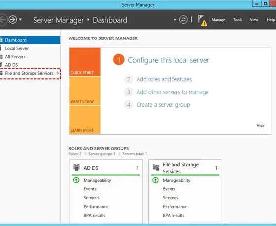
Task: Click AD DS green manageability status icon
Action: [76, 180]
